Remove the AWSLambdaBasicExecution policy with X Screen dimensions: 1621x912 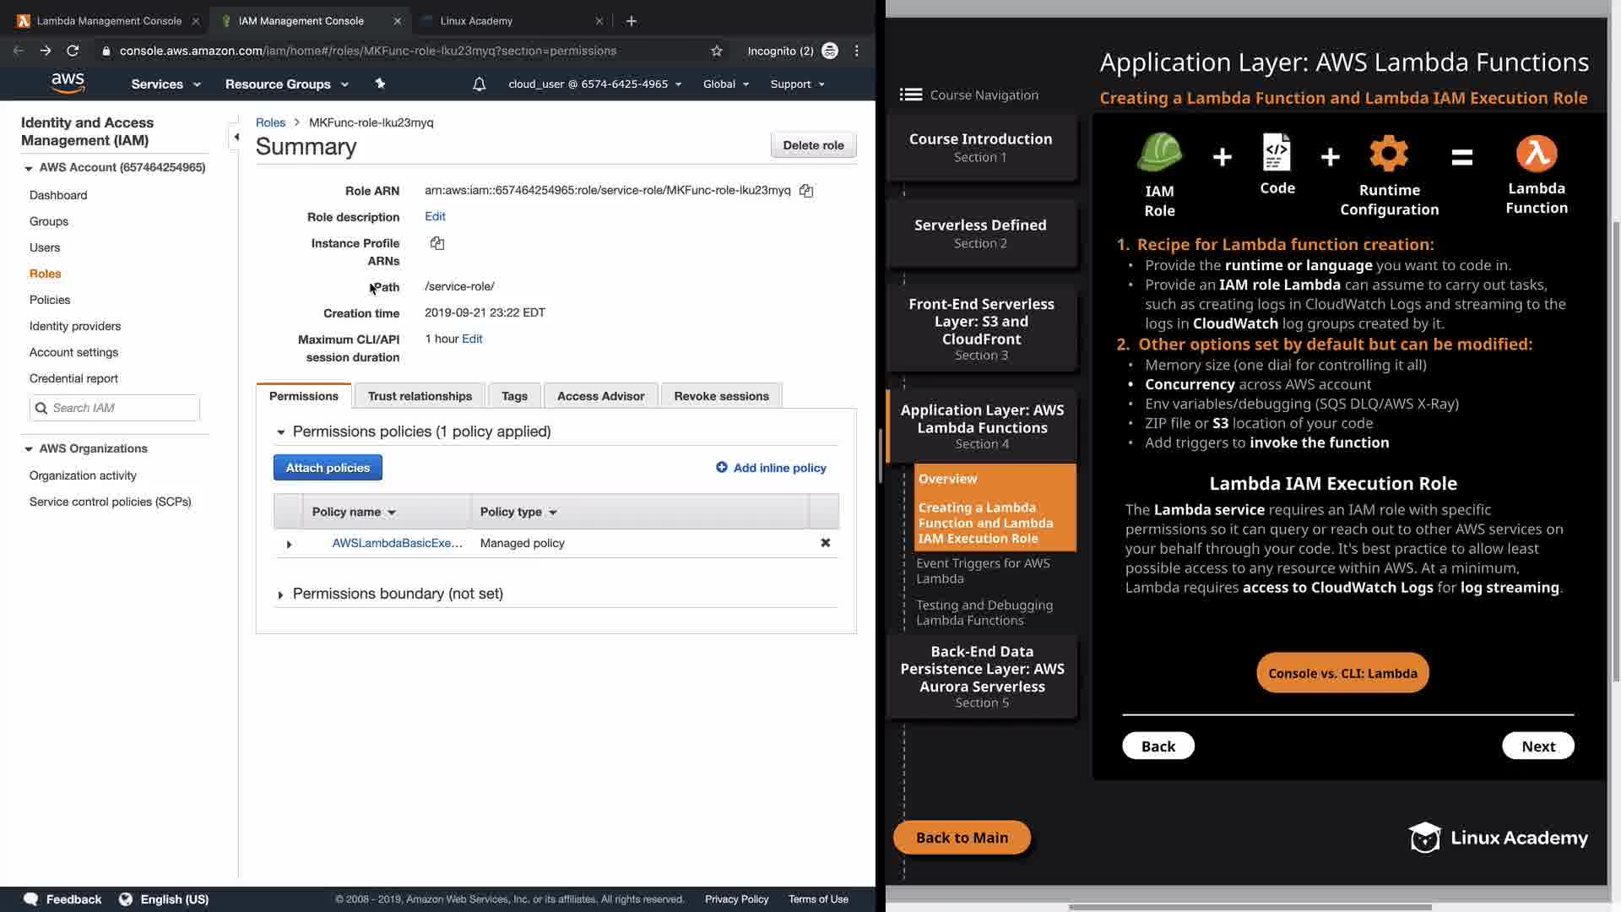(x=825, y=543)
